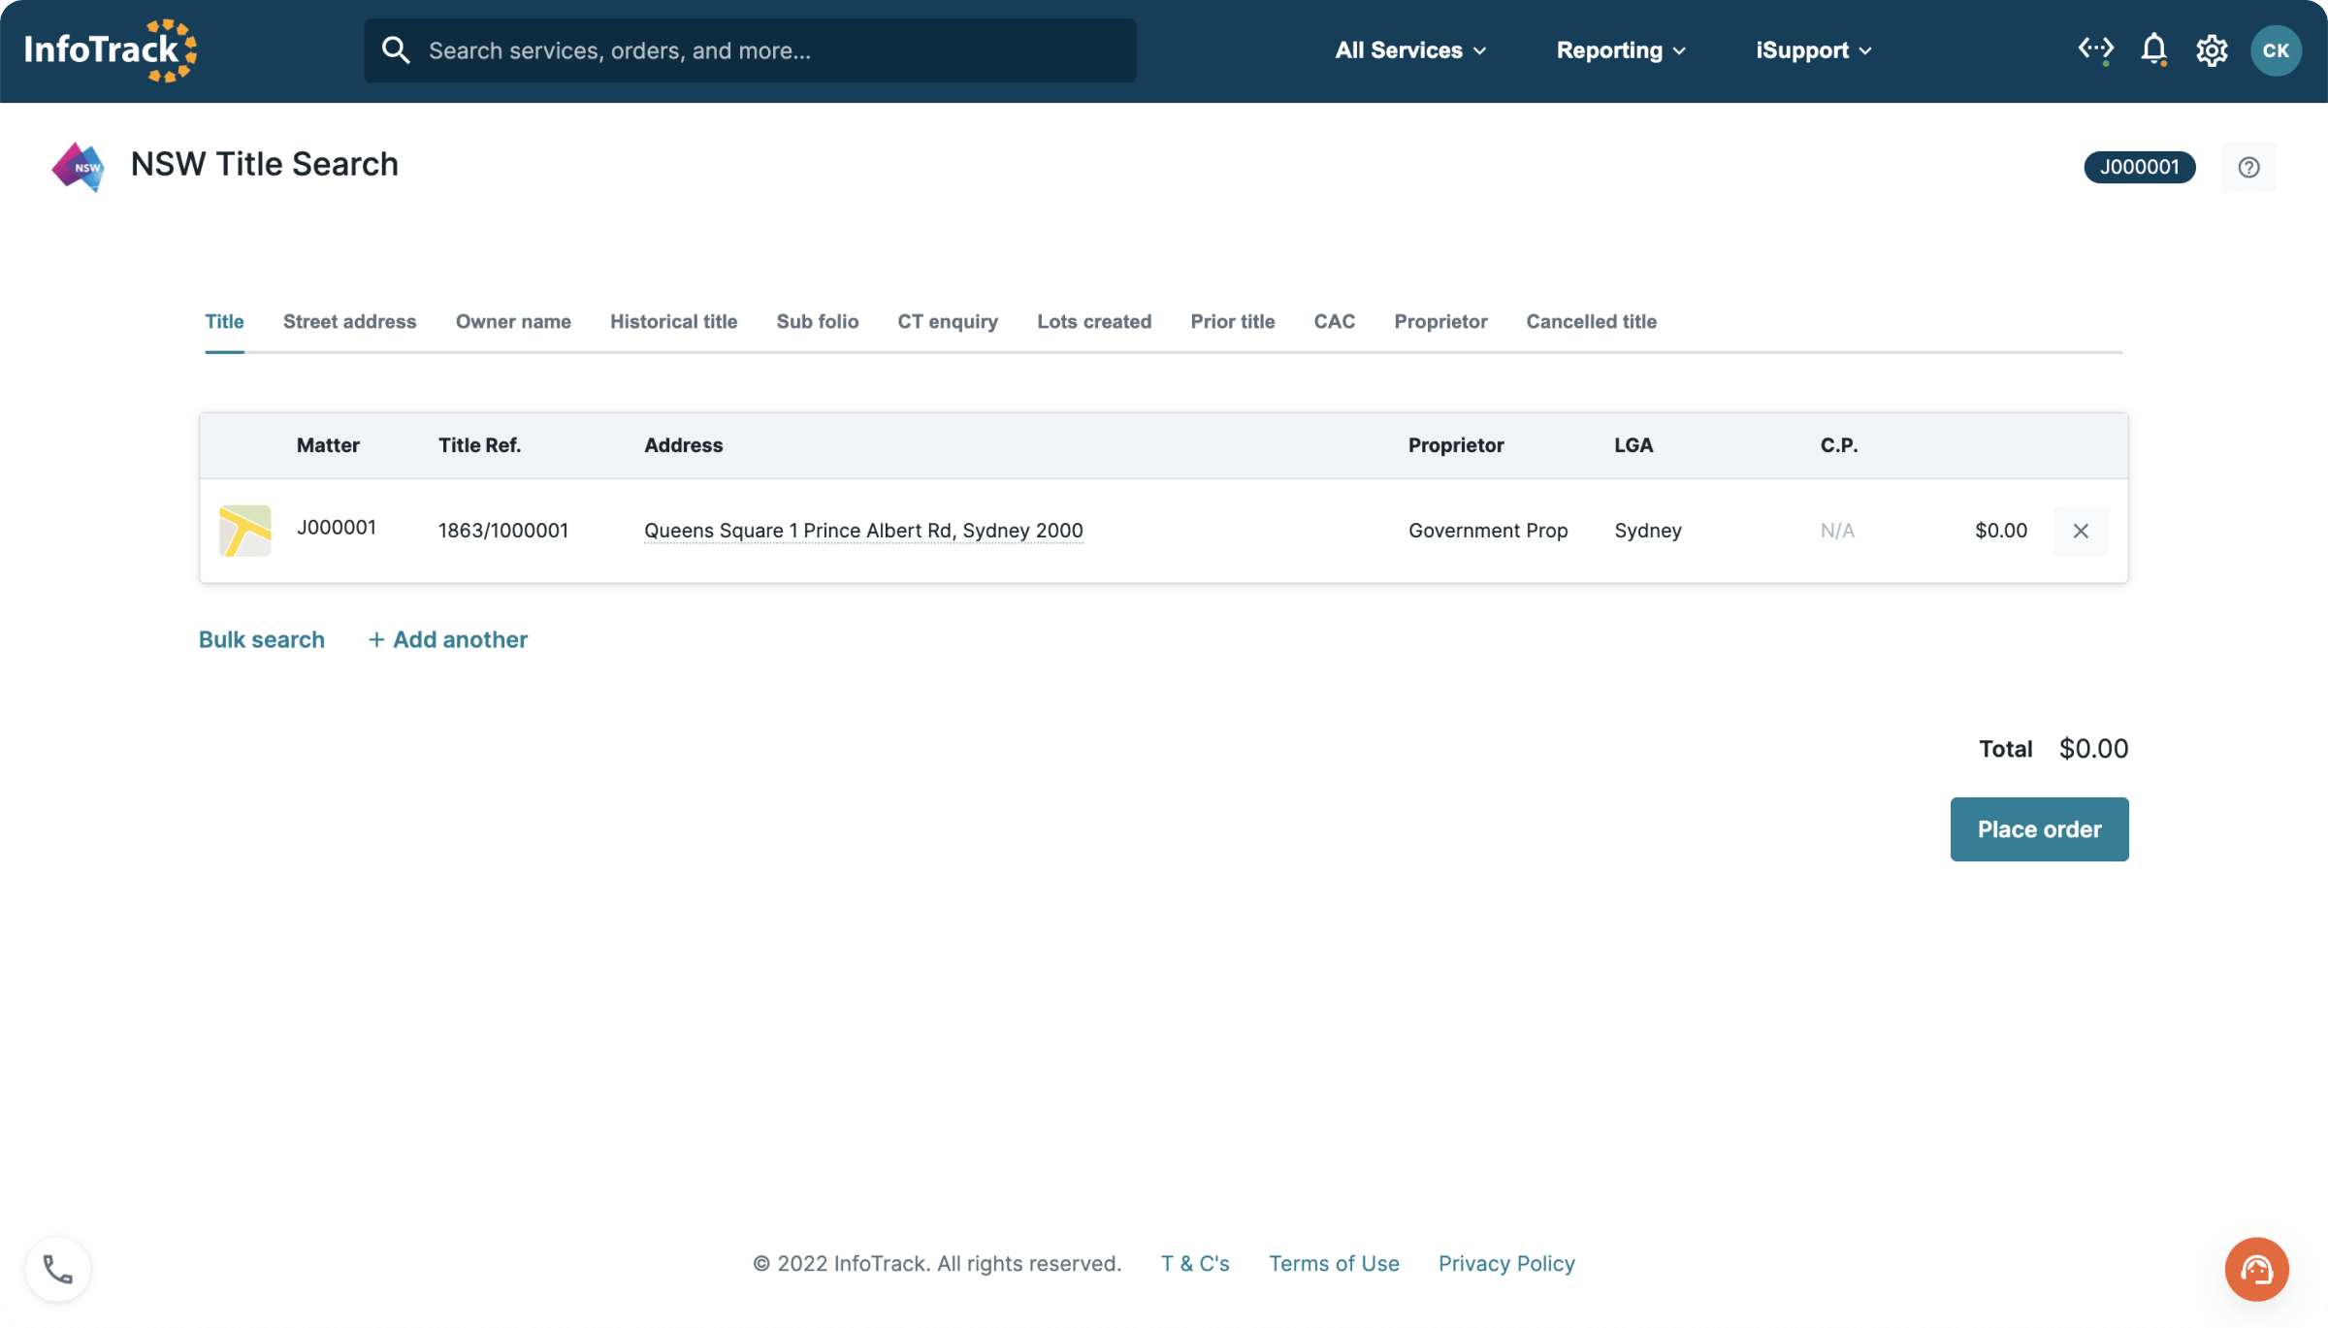Click the order item thumbnail icon
This screenshot has width=2328, height=1328.
244,529
